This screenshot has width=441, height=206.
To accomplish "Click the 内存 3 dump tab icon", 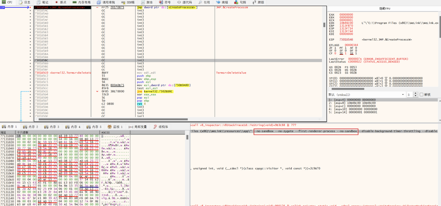I will click(x=46, y=127).
